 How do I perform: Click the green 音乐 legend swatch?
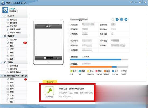click(72, 71)
